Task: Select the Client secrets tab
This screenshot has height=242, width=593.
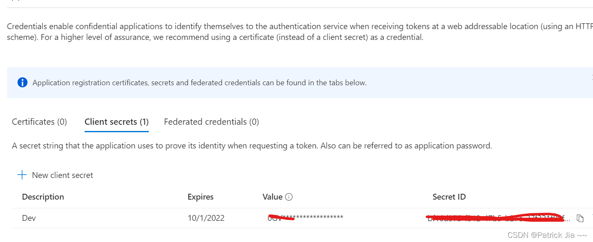Action: [x=116, y=121]
